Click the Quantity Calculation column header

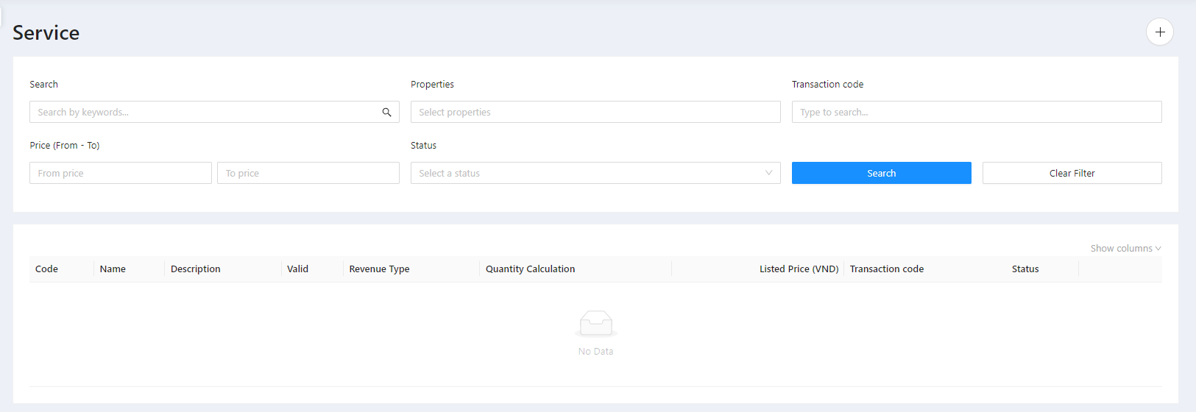(x=530, y=269)
